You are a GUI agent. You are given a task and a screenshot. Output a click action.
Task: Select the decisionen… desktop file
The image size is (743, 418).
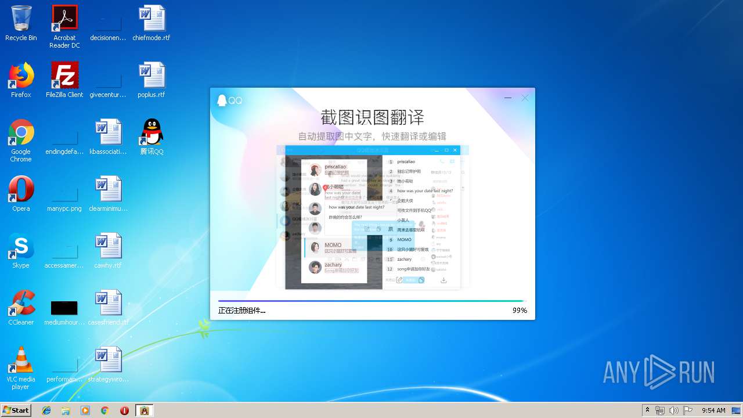[108, 23]
